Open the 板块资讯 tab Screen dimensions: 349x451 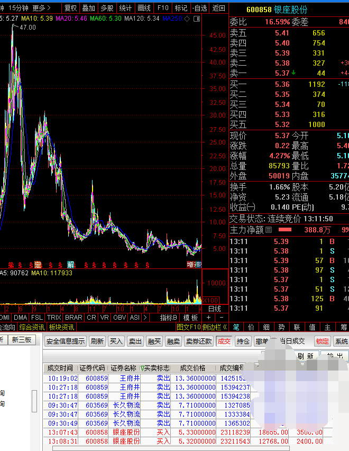61,327
